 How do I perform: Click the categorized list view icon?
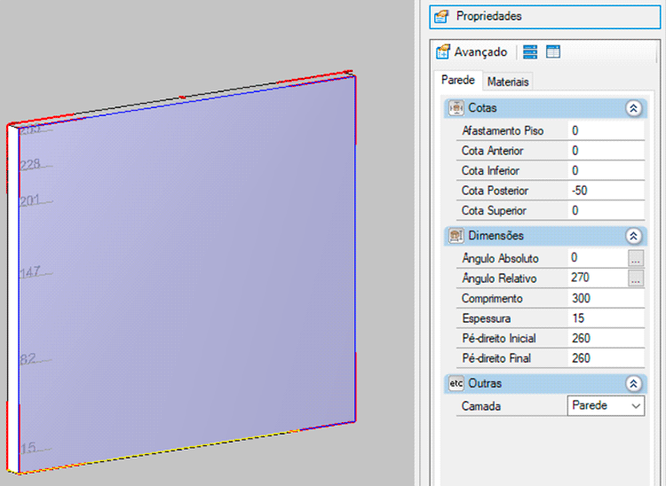530,52
